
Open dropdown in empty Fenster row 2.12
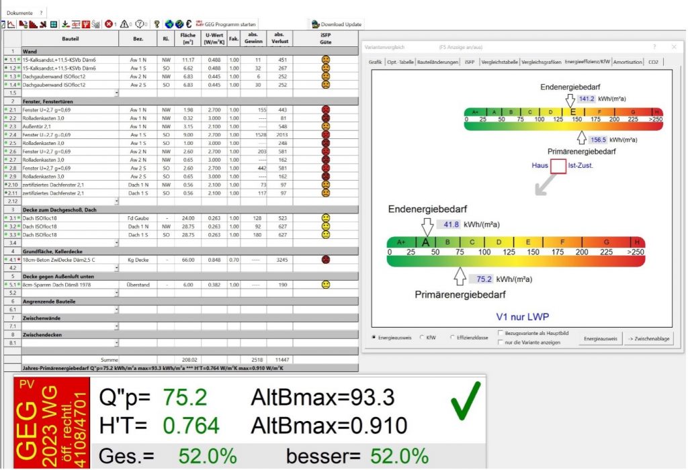116,201
